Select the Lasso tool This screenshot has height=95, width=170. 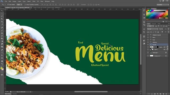[2, 16]
